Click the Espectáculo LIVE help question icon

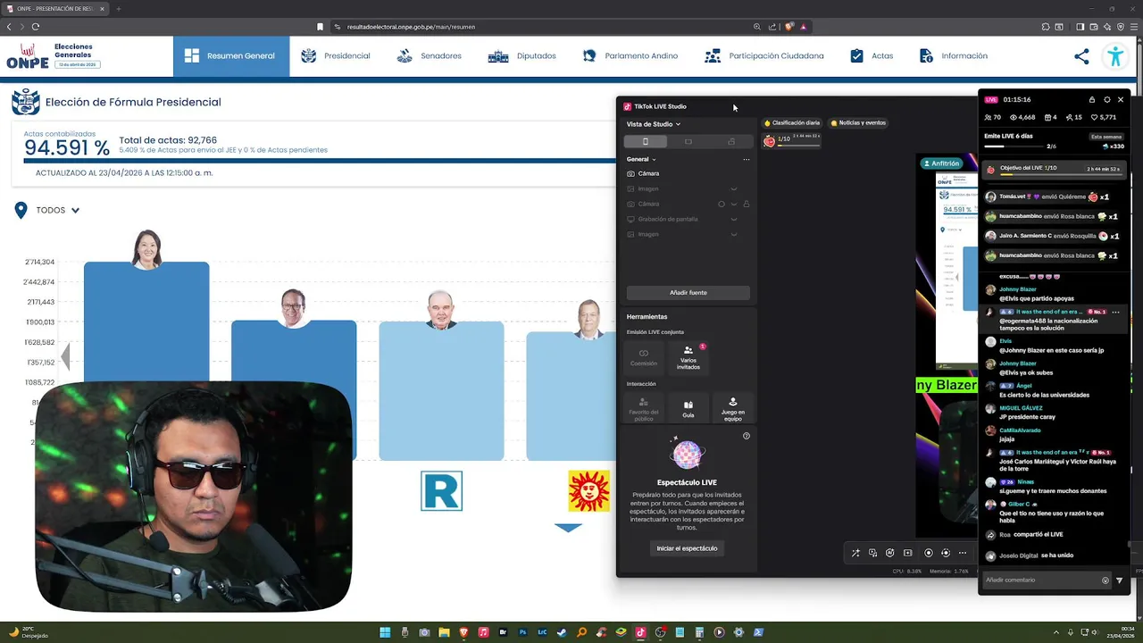click(747, 436)
